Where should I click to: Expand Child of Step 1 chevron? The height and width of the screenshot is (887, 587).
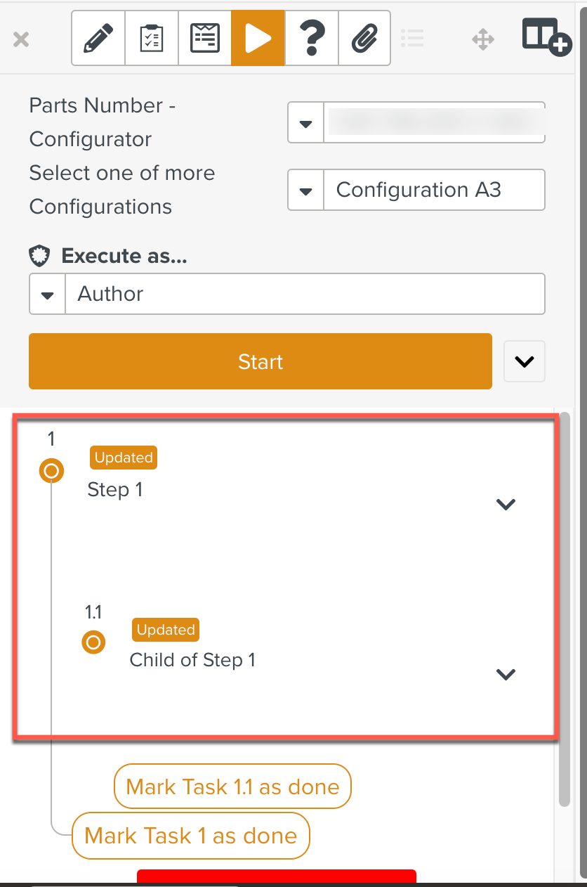pyautogui.click(x=506, y=674)
